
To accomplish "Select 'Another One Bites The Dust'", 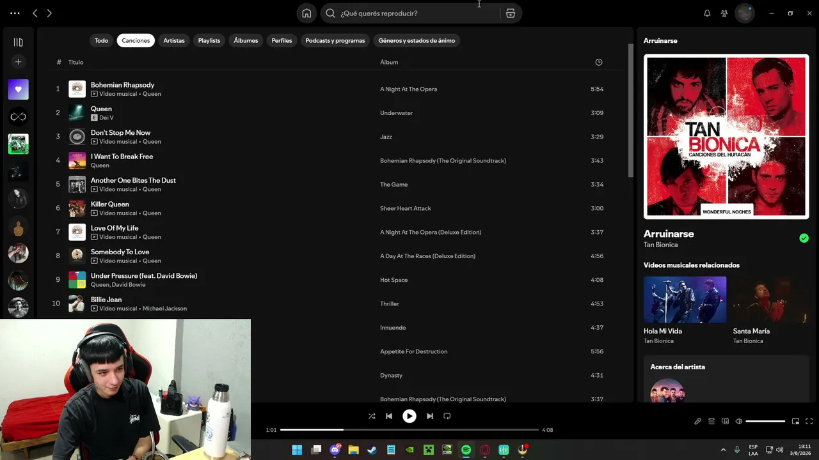I will click(133, 180).
